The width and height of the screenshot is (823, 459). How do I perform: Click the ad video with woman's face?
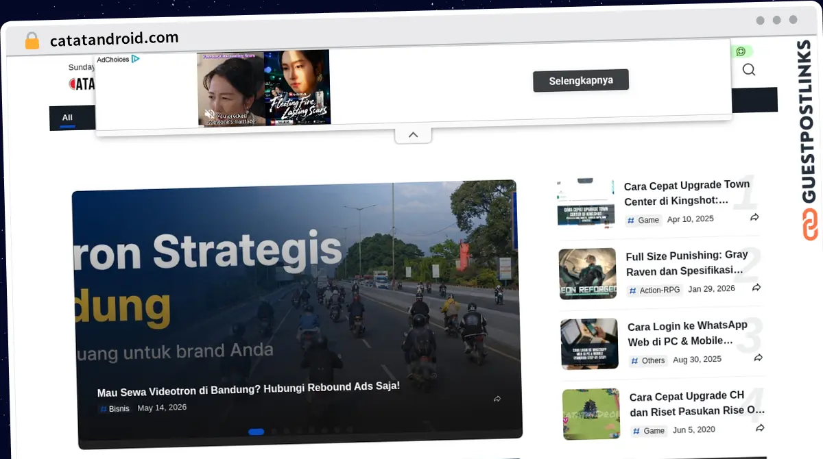230,89
